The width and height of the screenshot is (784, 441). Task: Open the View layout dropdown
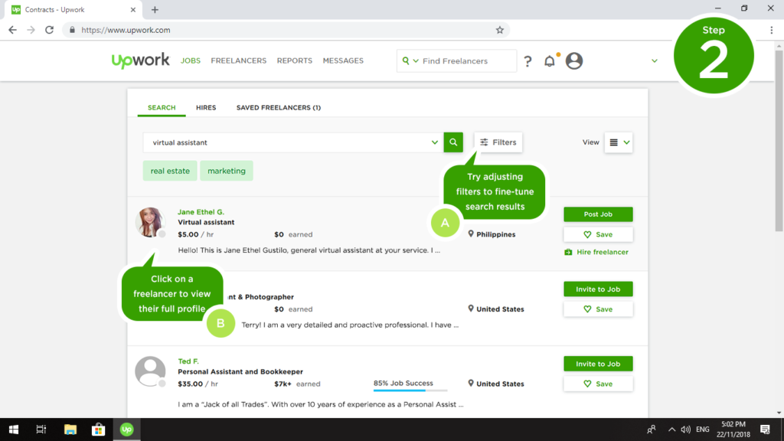(x=618, y=142)
